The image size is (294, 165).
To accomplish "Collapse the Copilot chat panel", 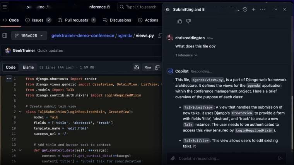I will 275,9.
